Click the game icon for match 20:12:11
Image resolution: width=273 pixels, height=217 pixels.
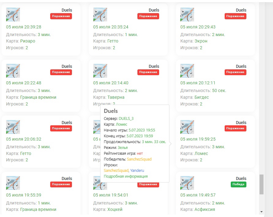pos(187,71)
